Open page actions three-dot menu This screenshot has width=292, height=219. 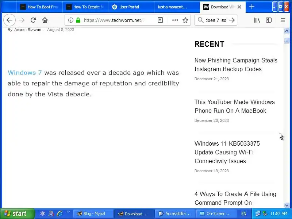(x=175, y=20)
